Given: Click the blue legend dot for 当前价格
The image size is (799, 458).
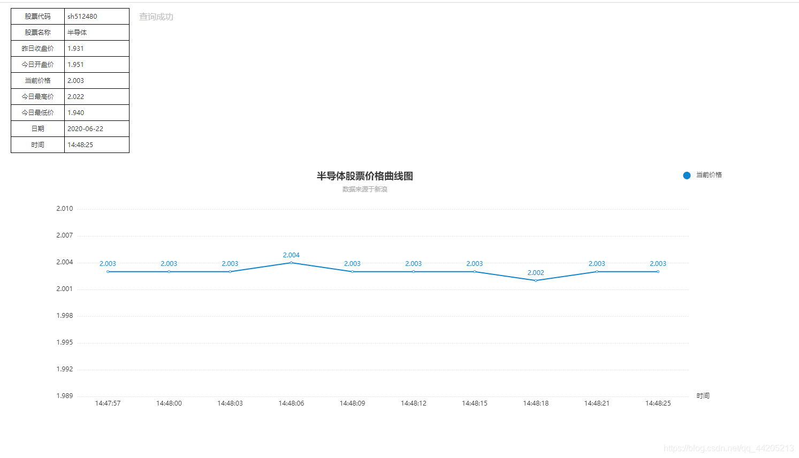Looking at the screenshot, I should tap(687, 175).
